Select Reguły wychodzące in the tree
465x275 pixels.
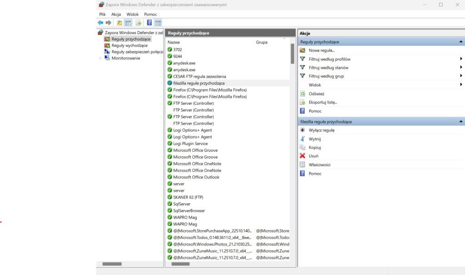pos(129,45)
